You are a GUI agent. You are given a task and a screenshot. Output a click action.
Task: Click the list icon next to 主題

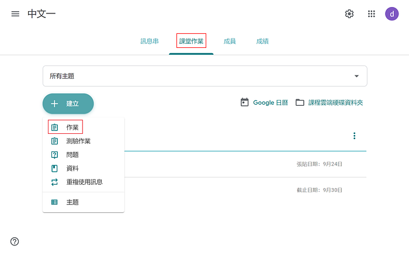(54, 202)
